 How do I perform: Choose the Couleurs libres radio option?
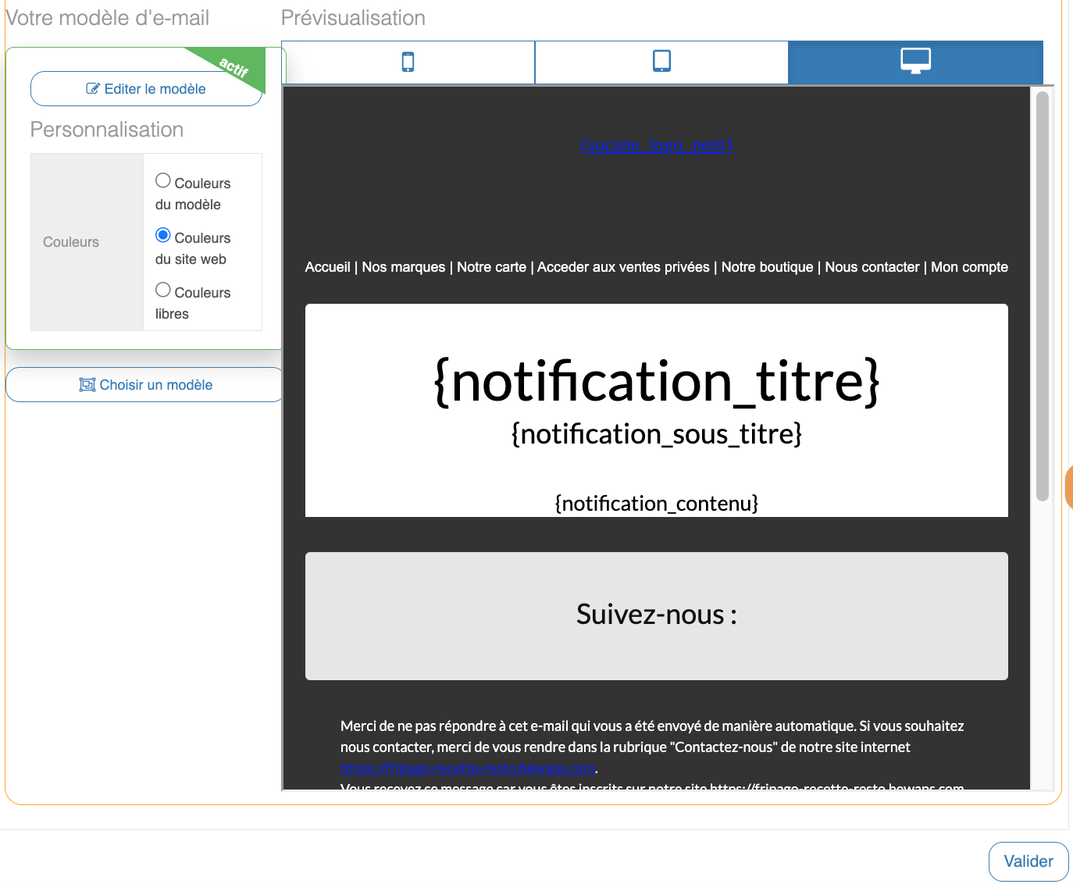pos(163,291)
